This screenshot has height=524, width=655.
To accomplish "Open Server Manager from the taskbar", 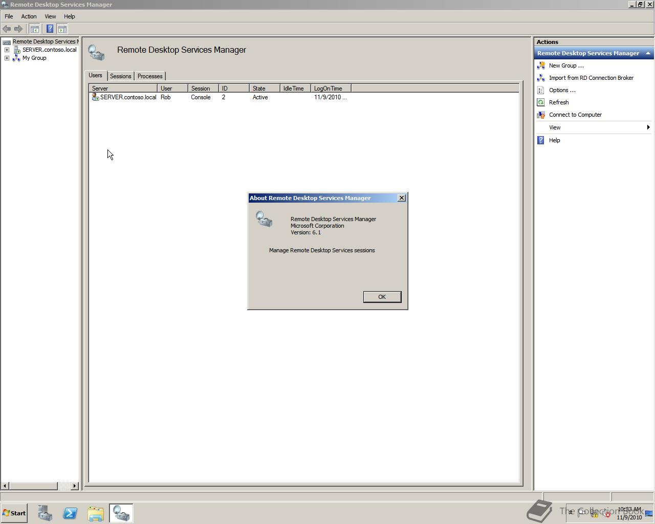I will click(45, 513).
